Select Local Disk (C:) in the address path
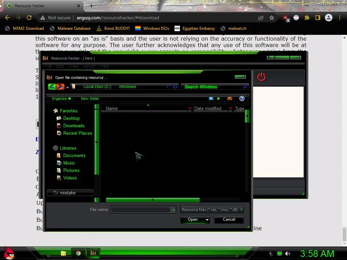This screenshot has width=347, height=260. tap(97, 86)
